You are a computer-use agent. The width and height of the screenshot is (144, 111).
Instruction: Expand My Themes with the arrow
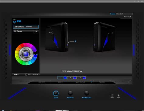point(36,31)
